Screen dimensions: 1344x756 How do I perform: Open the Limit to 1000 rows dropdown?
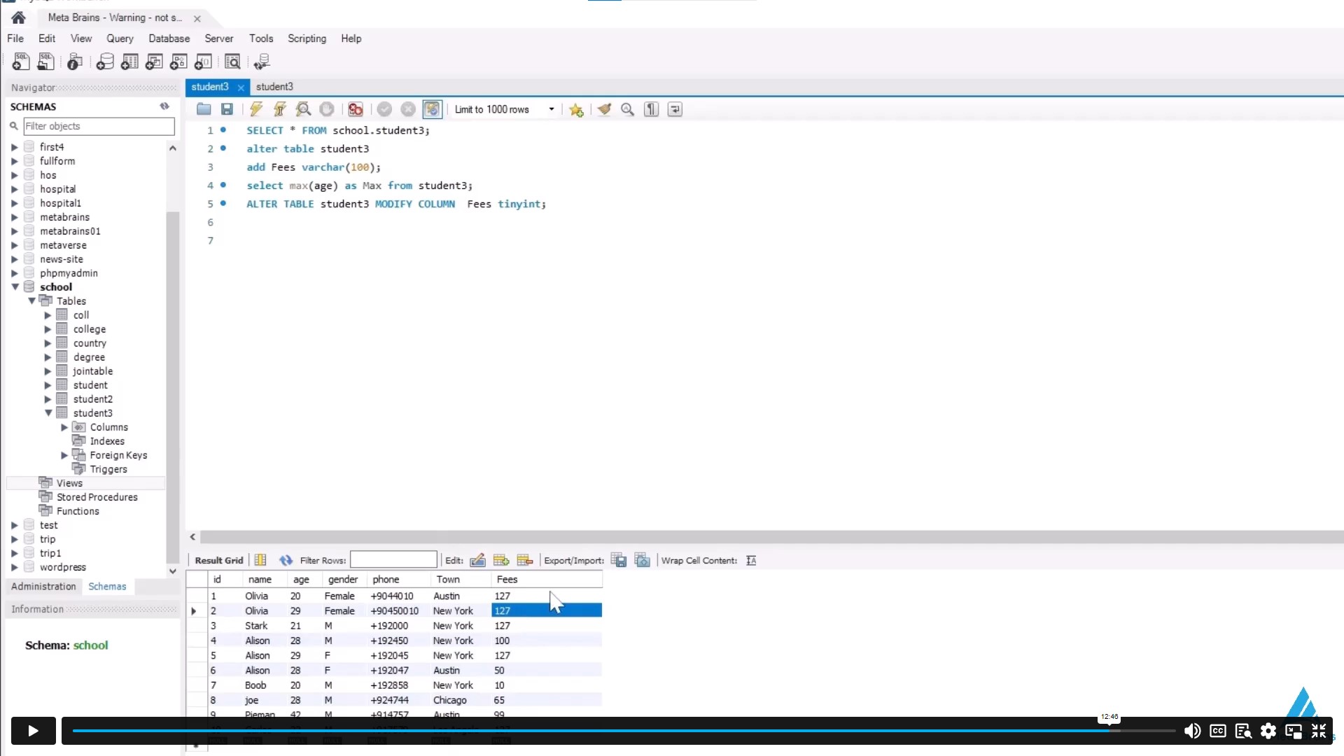(x=552, y=109)
